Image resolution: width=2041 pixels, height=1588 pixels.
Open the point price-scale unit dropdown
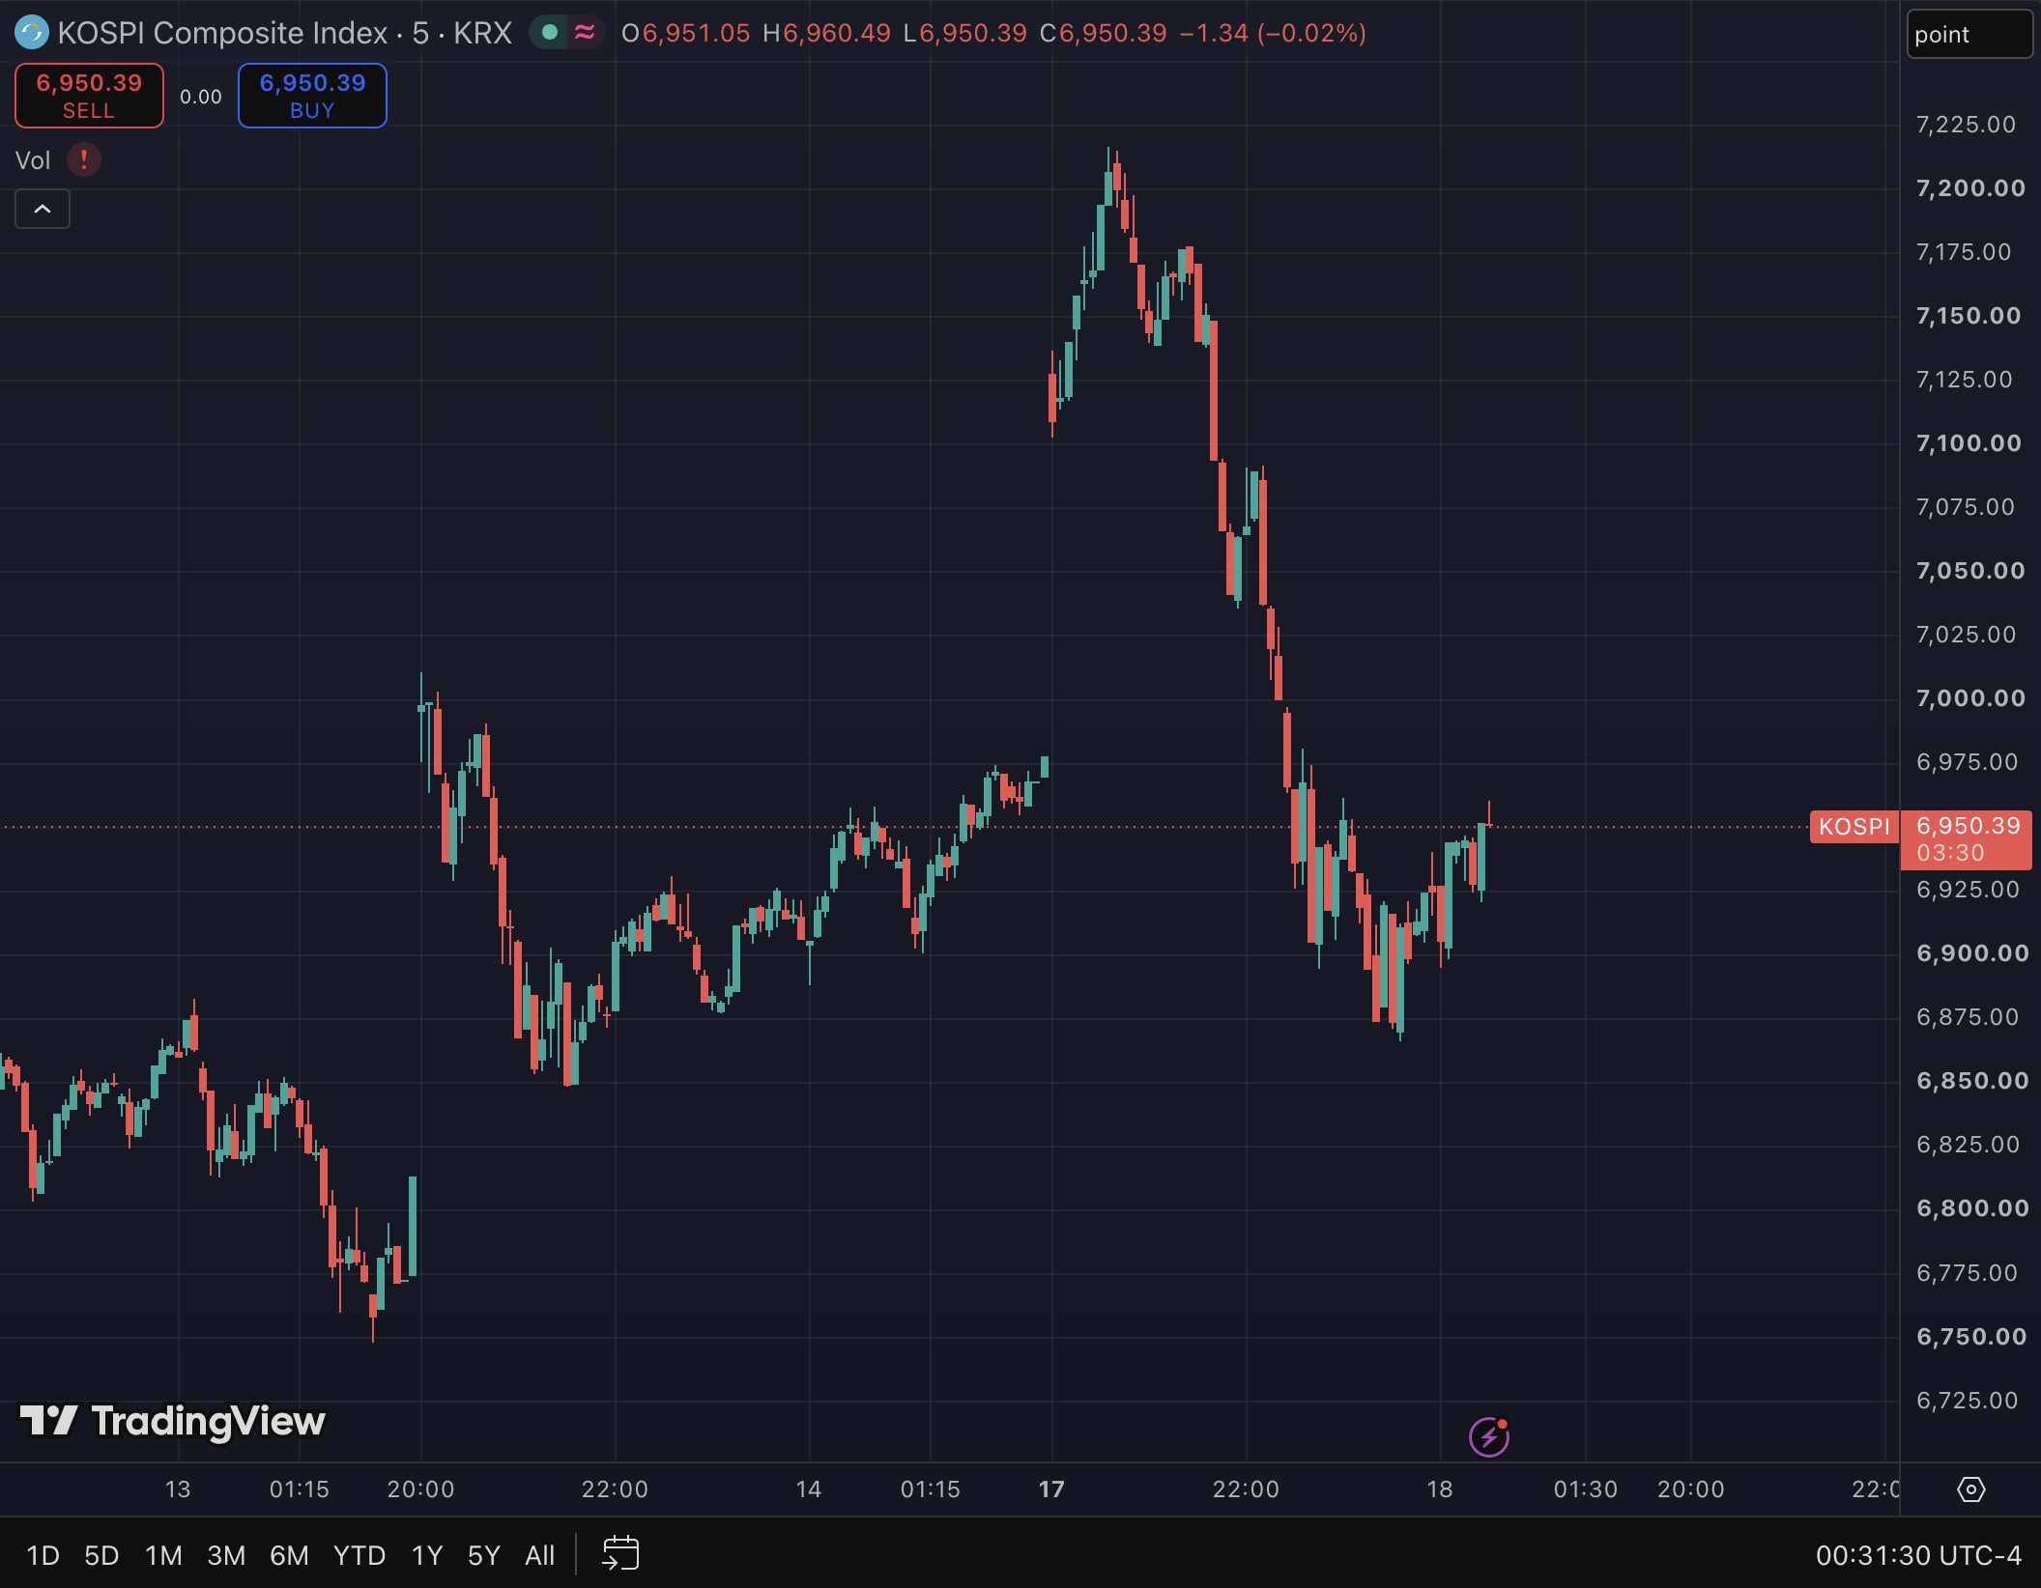1969,35
